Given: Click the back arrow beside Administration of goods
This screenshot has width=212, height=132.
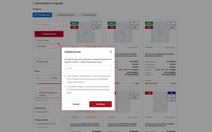Looking at the screenshot, I should pyautogui.click(x=33, y=3).
